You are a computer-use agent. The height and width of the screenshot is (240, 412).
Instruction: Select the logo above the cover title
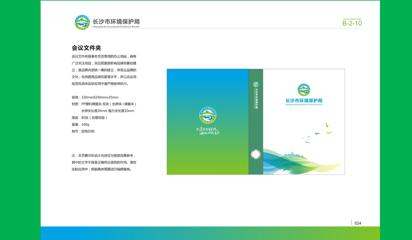pyautogui.click(x=303, y=90)
